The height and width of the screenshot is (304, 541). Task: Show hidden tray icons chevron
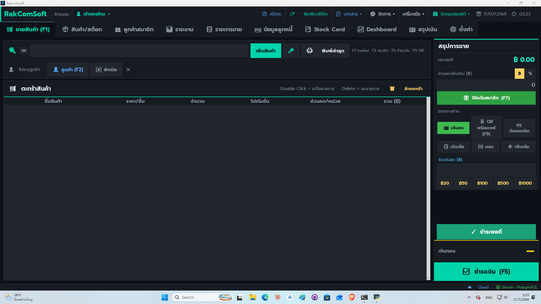tap(469, 297)
